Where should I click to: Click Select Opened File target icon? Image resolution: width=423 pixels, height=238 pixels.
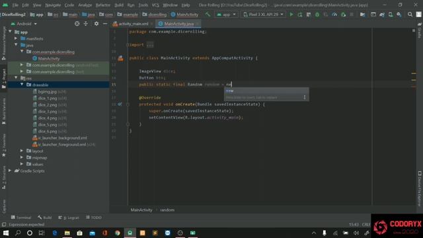click(77, 24)
